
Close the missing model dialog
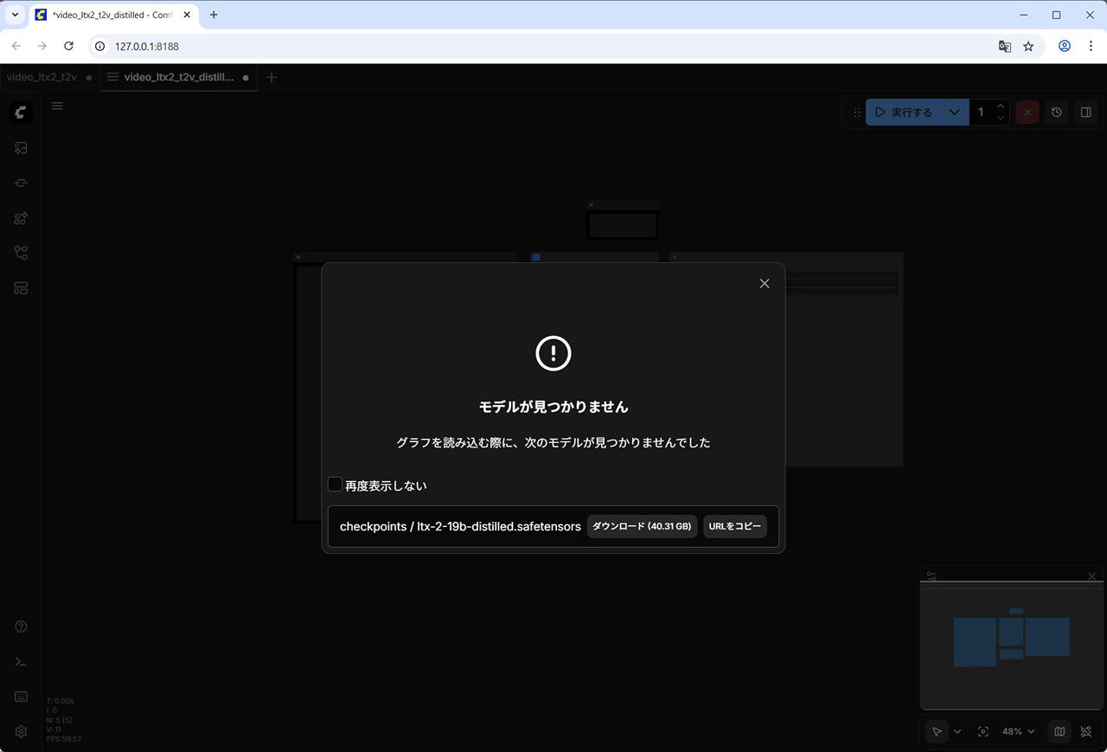pos(764,284)
